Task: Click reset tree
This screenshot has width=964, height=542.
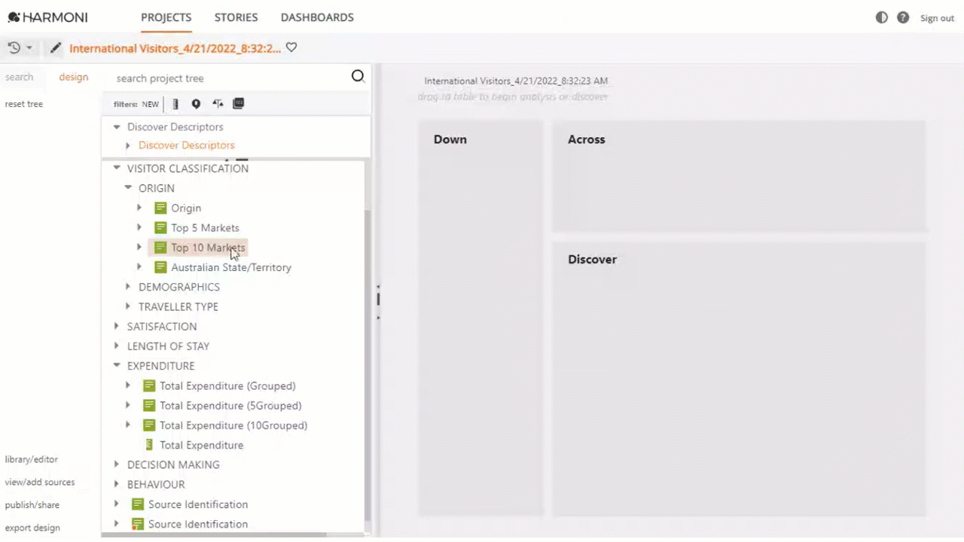Action: (24, 104)
